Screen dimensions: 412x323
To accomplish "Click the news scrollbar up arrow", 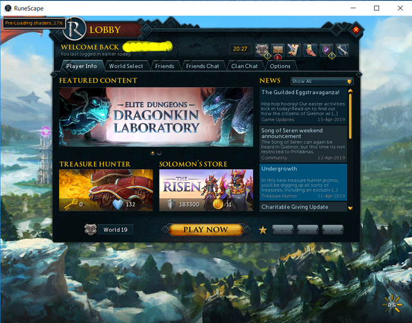I will click(x=350, y=91).
